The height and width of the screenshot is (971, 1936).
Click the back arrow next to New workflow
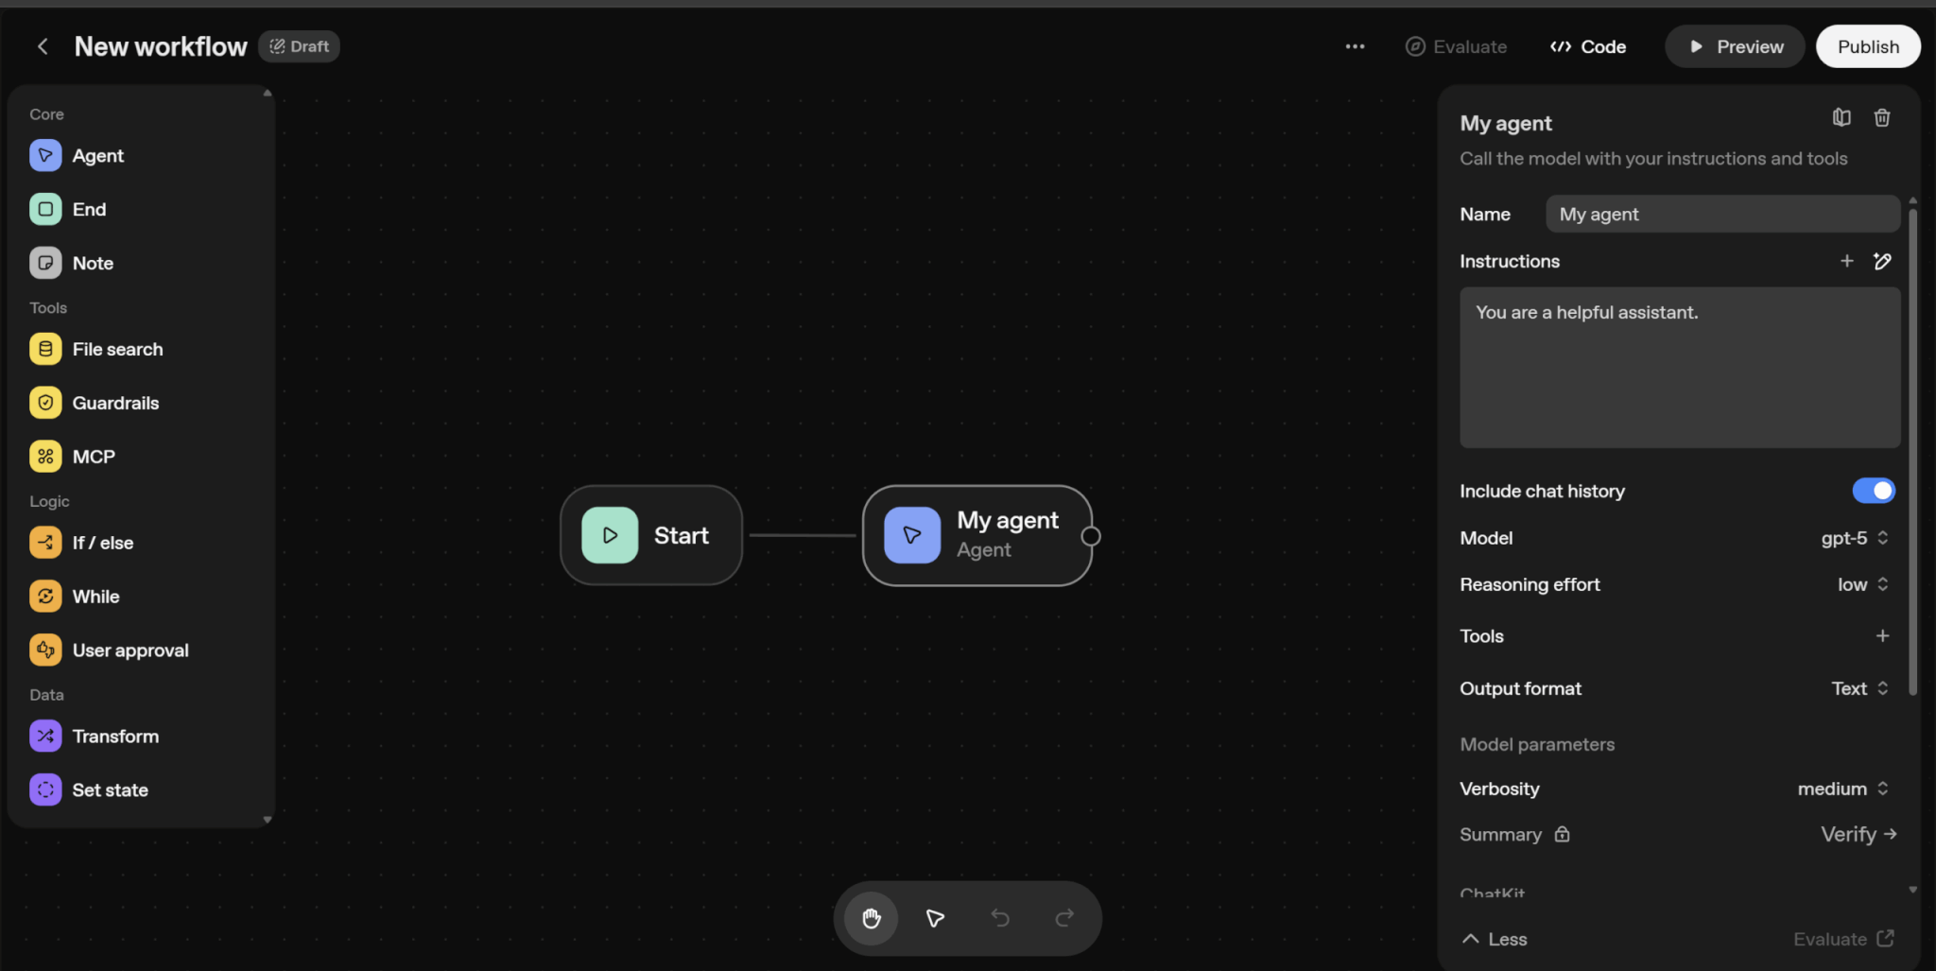tap(43, 46)
